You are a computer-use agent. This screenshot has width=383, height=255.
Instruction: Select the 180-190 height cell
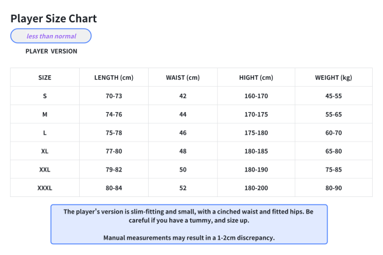click(x=256, y=170)
